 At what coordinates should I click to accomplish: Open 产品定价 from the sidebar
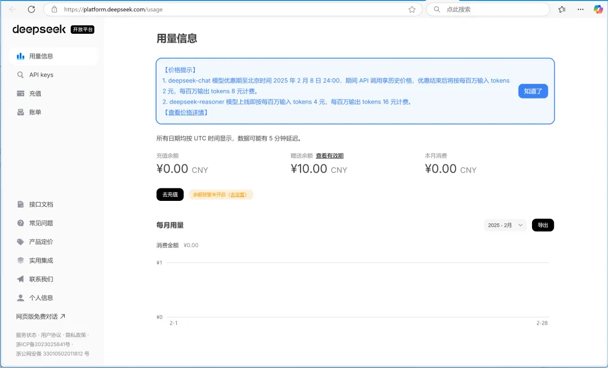53,242
